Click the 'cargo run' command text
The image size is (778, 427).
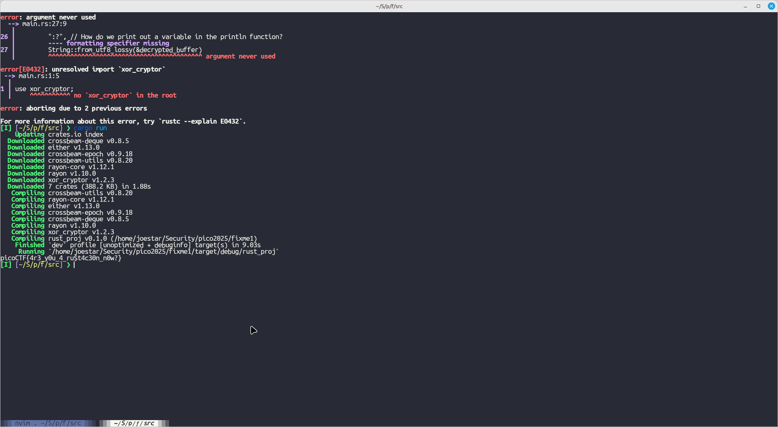pyautogui.click(x=90, y=128)
